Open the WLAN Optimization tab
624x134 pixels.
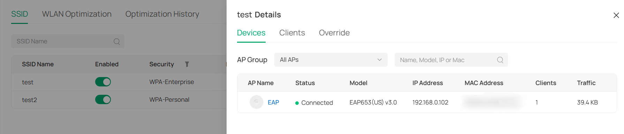click(x=77, y=14)
